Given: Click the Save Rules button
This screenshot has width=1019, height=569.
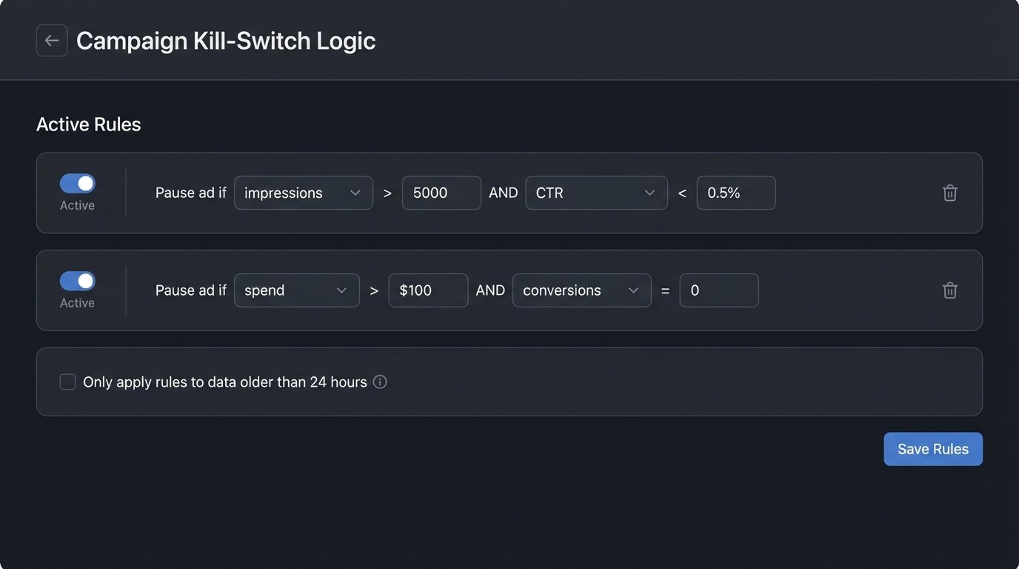Looking at the screenshot, I should point(932,448).
